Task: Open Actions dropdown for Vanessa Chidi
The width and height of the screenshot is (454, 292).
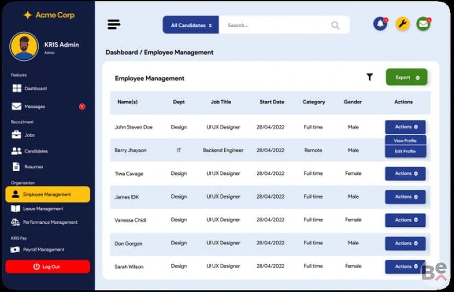Action: tap(405, 220)
